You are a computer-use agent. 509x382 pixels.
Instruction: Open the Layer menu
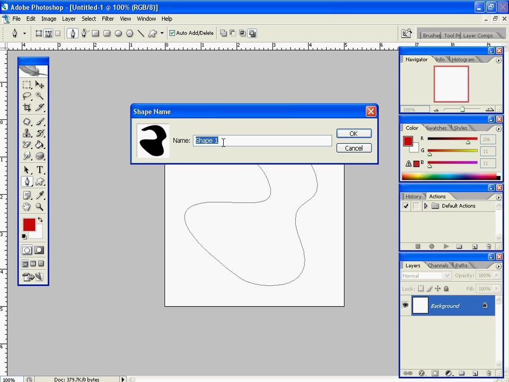[x=69, y=19]
